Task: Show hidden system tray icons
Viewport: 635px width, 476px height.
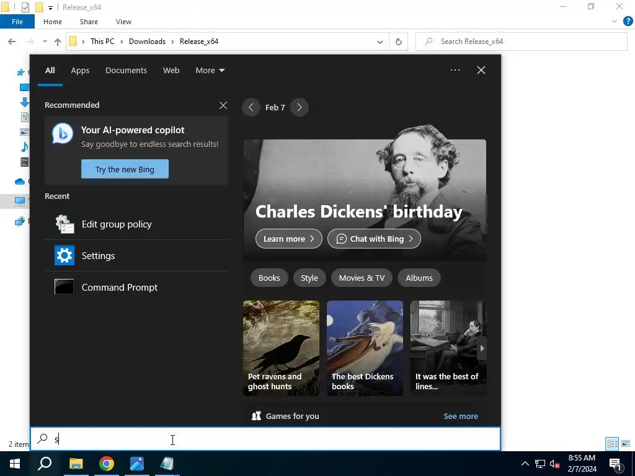Action: [525, 464]
